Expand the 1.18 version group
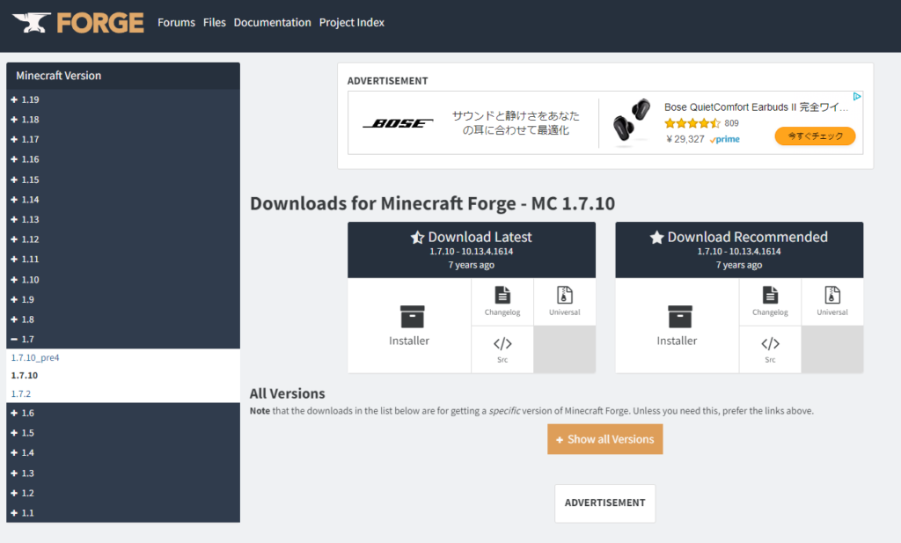The image size is (901, 543). pos(123,120)
